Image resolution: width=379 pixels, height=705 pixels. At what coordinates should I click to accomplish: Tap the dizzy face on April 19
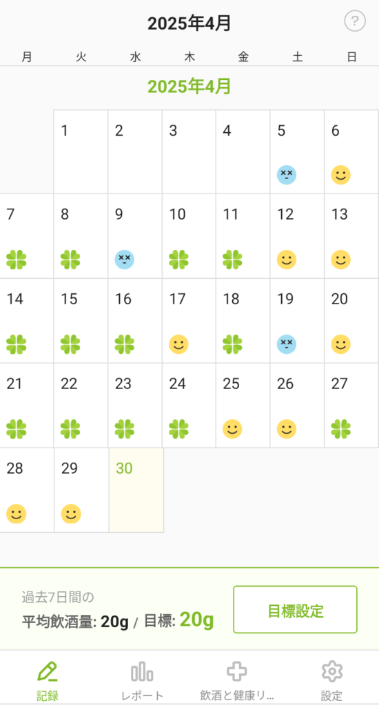click(x=287, y=344)
